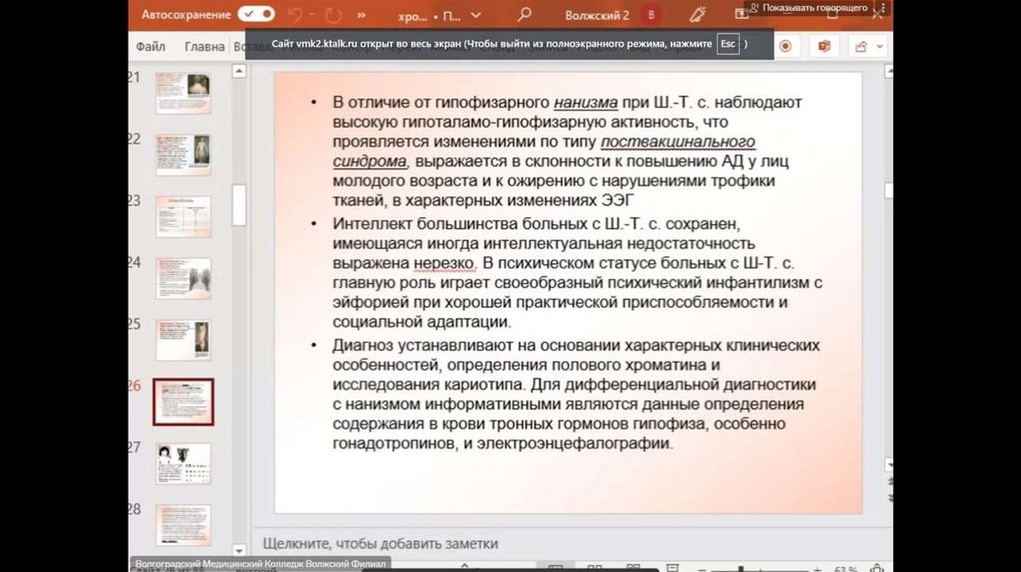Viewport: 1021px width, 572px height.
Task: Switch to the Главная ribbon tab
Action: pyautogui.click(x=204, y=46)
